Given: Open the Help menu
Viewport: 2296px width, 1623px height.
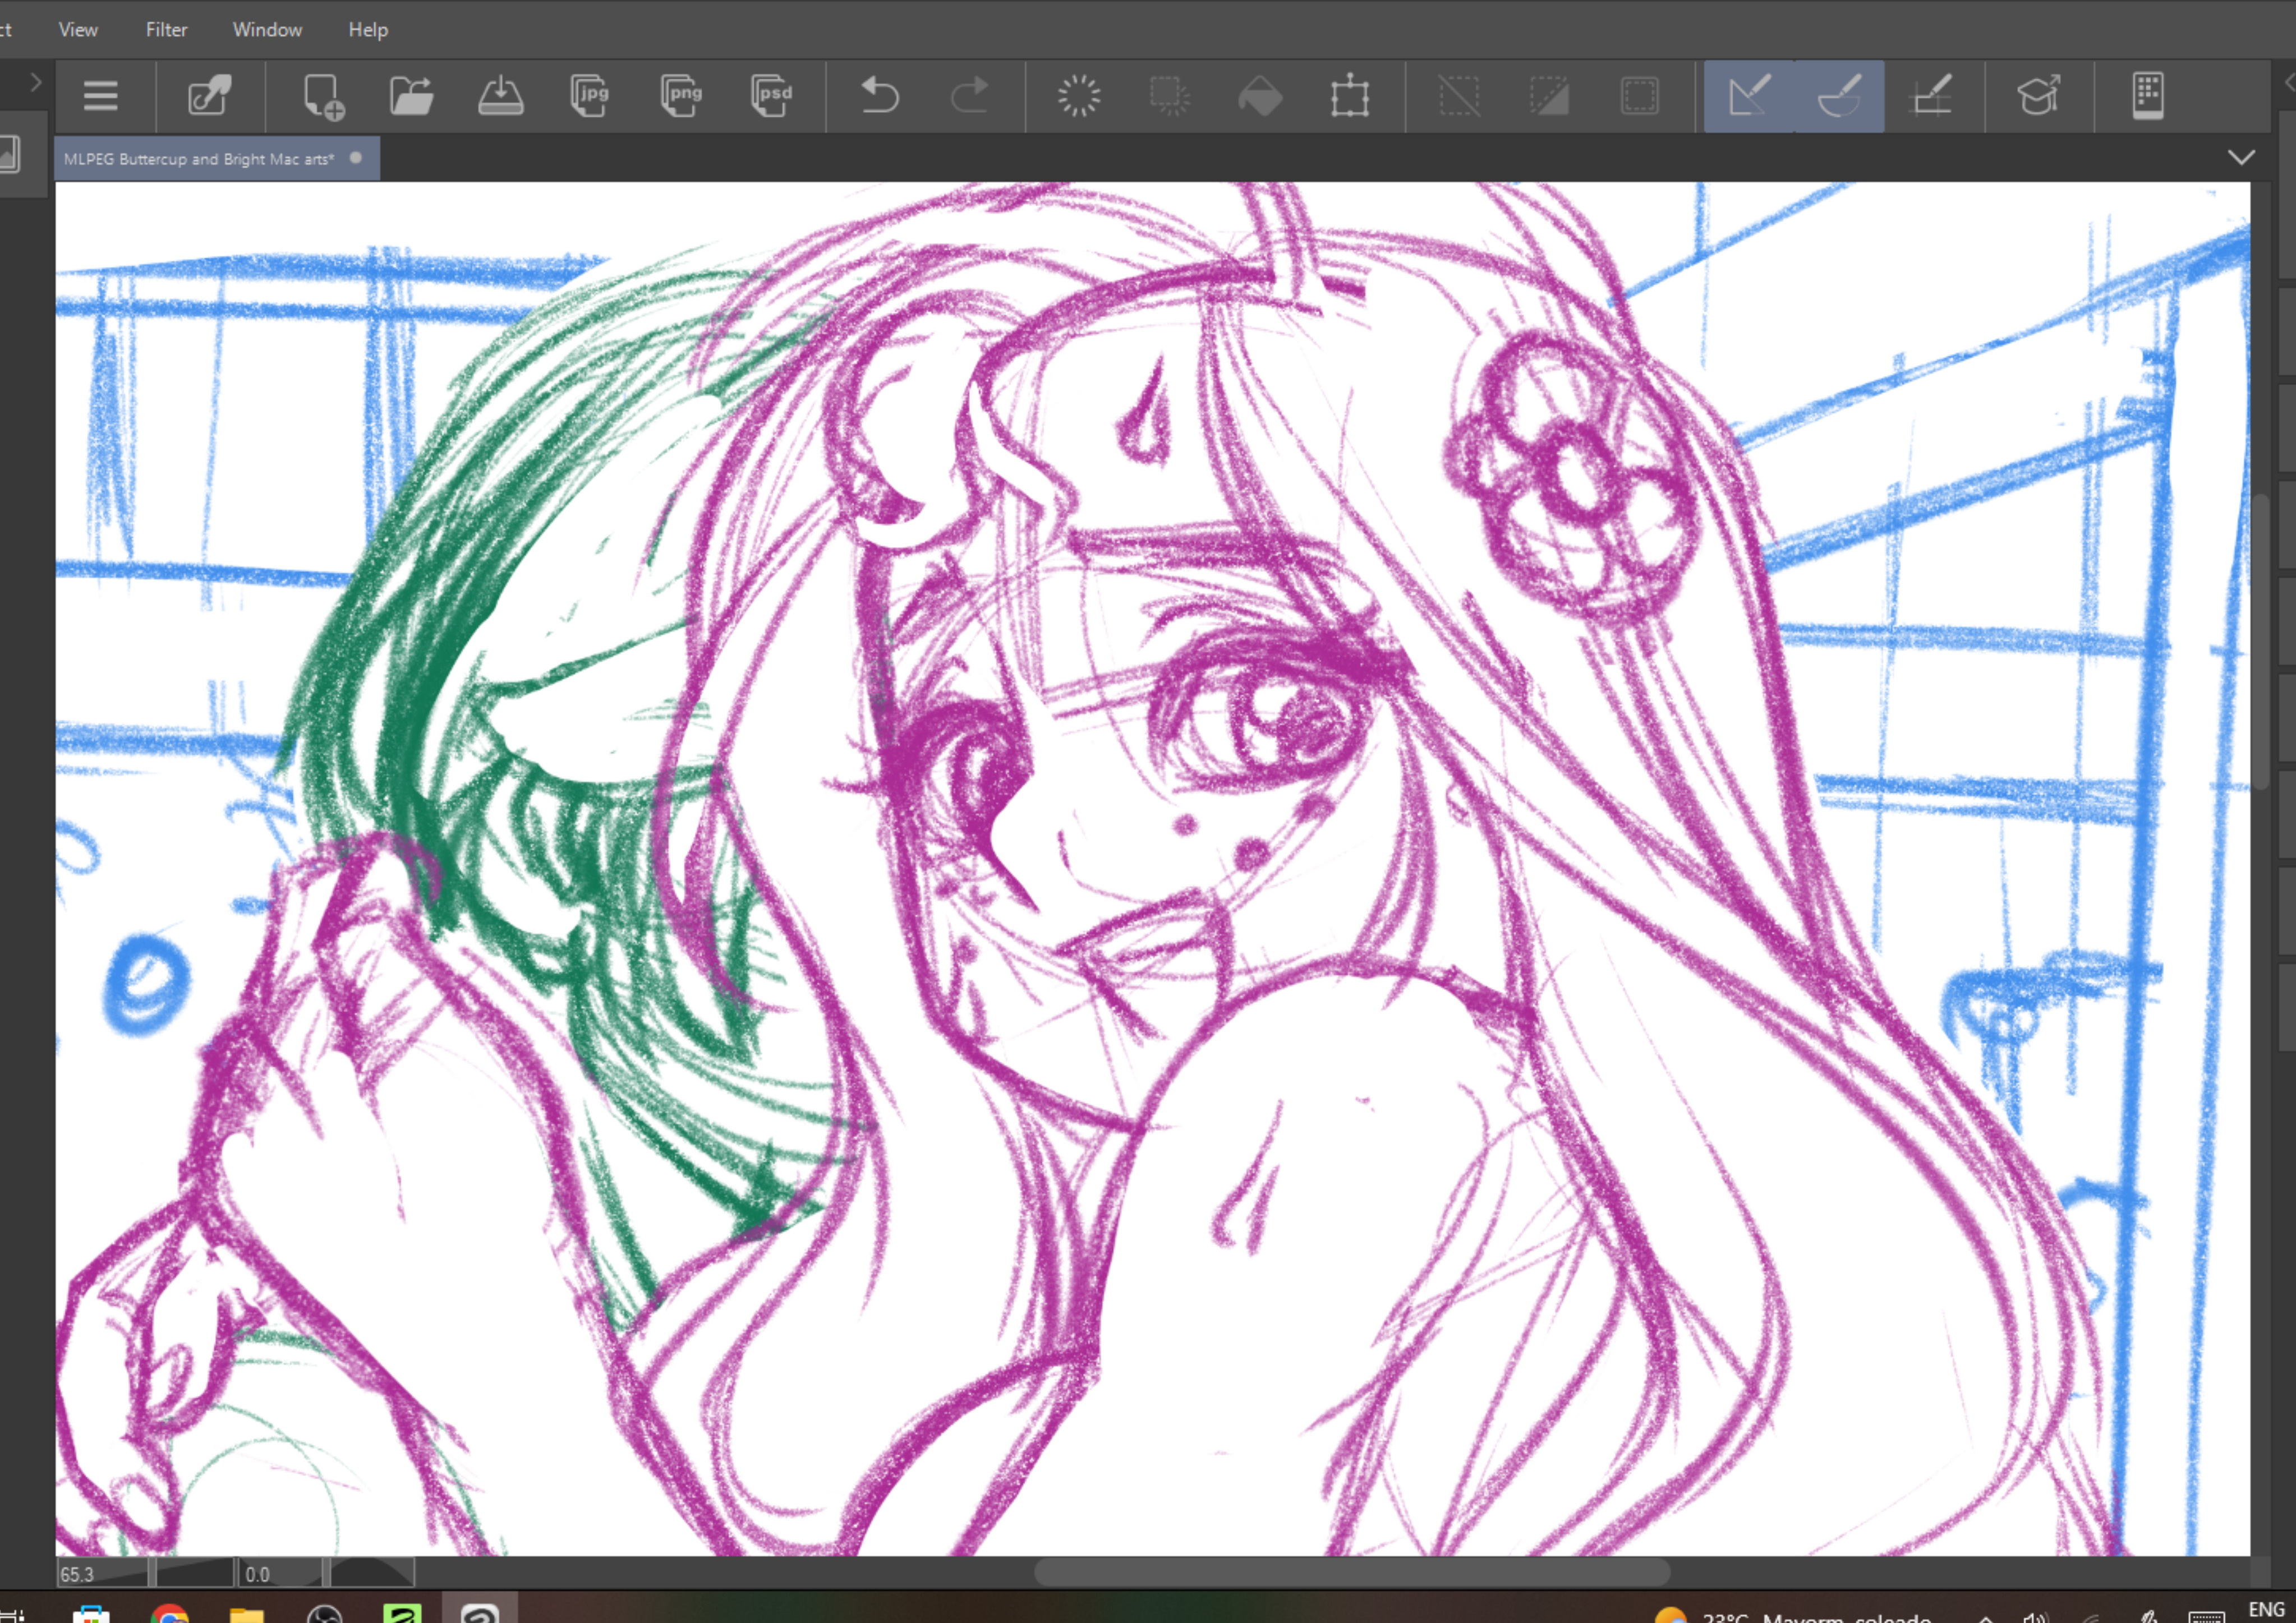Looking at the screenshot, I should 368,30.
